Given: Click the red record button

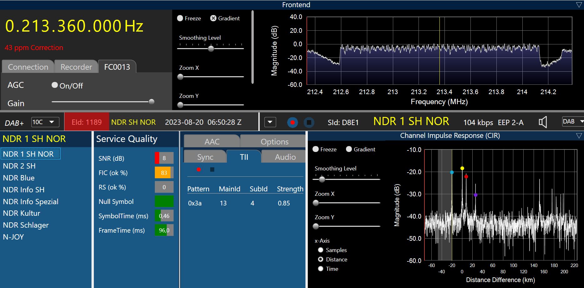Looking at the screenshot, I should 292,122.
